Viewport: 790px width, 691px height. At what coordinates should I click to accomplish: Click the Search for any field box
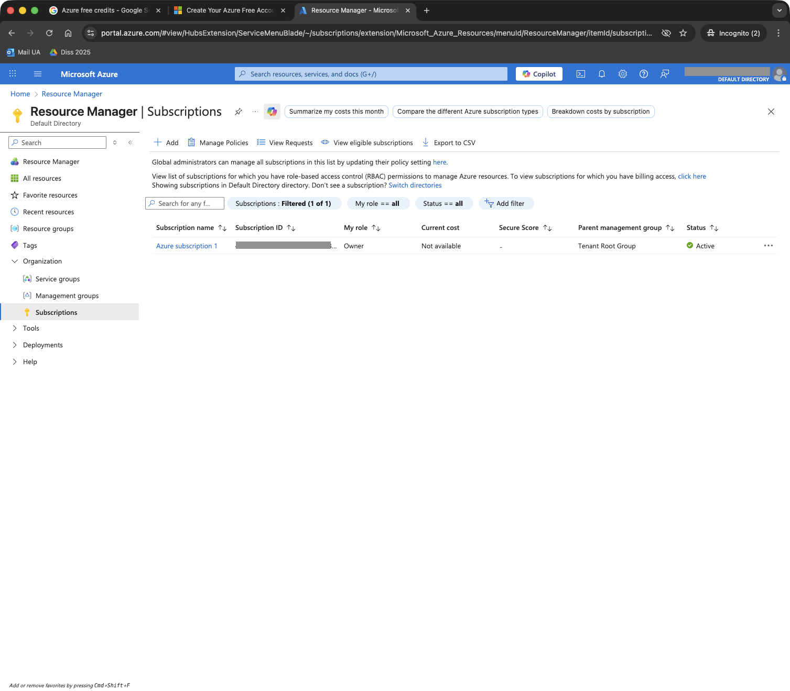click(185, 203)
